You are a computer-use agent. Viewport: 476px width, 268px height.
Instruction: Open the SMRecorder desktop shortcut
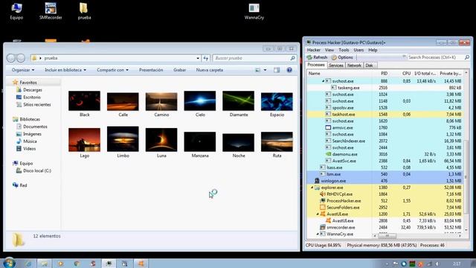pyautogui.click(x=51, y=11)
